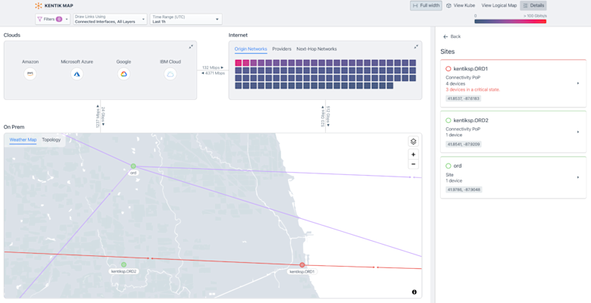Open the Microsoft Azure cloud icon
The height and width of the screenshot is (303, 591).
(x=77, y=74)
